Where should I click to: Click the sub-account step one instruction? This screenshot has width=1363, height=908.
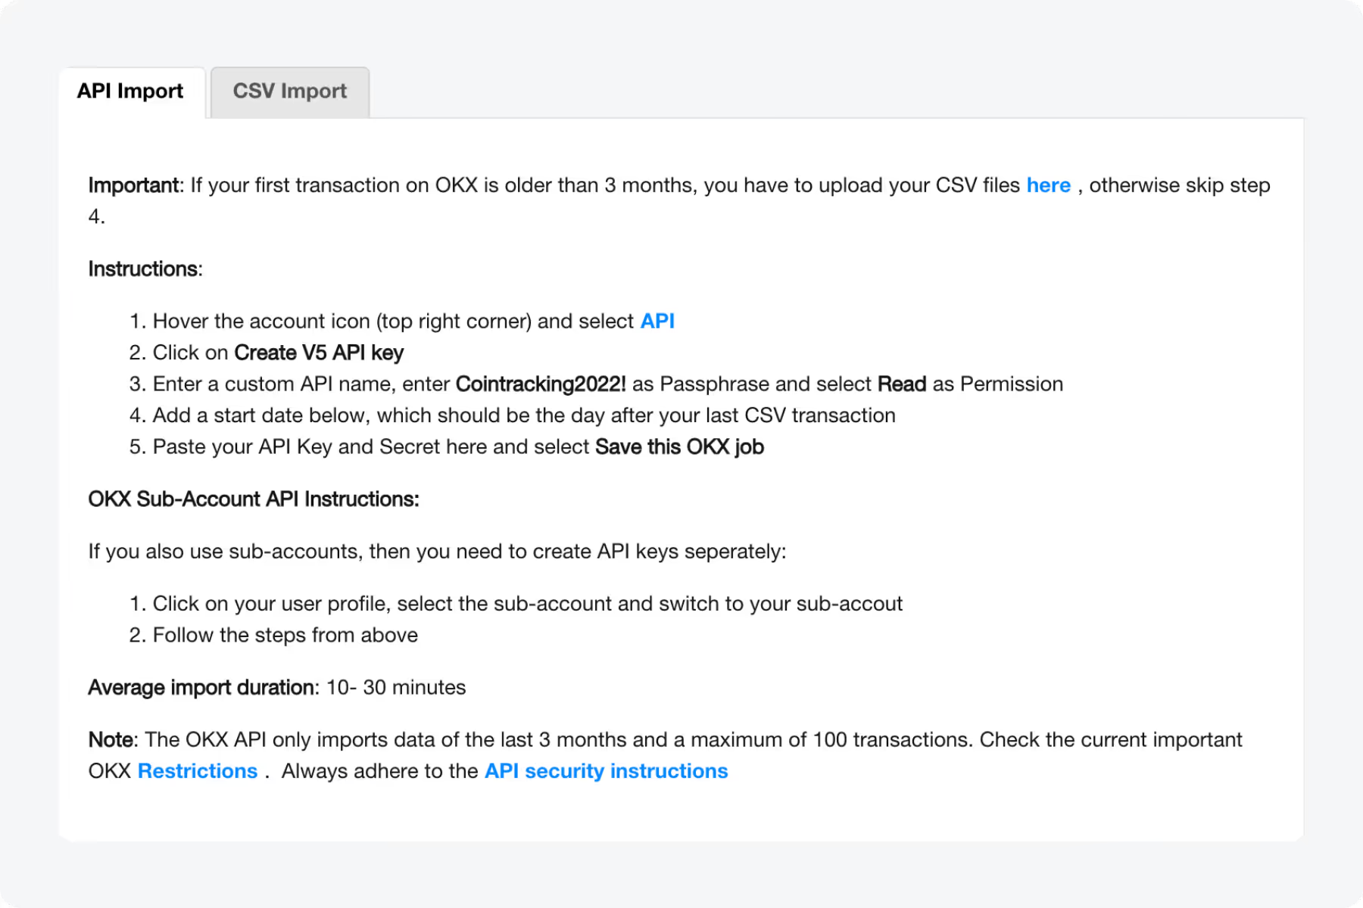click(x=528, y=603)
